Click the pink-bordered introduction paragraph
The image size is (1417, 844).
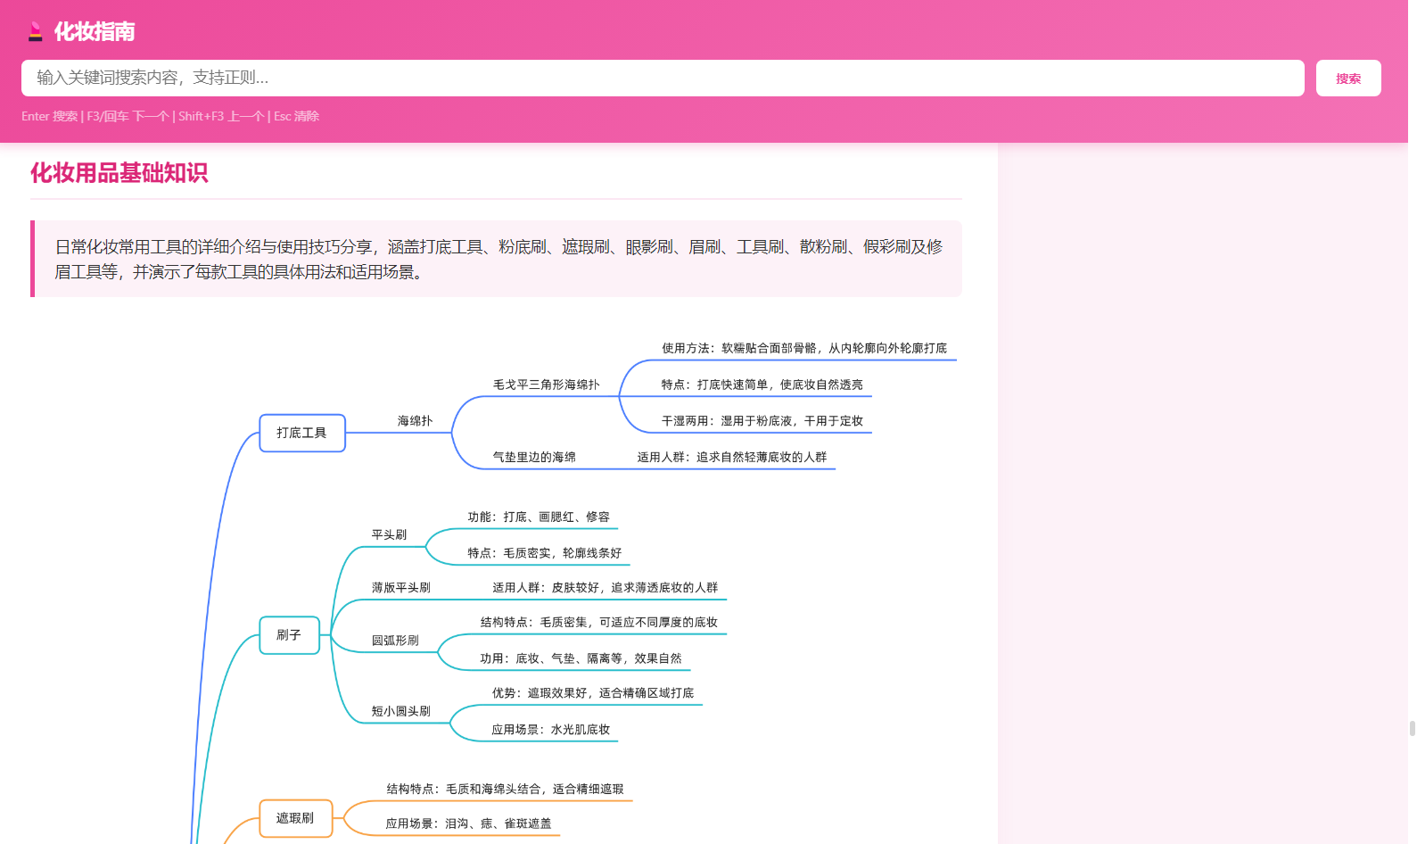498,259
